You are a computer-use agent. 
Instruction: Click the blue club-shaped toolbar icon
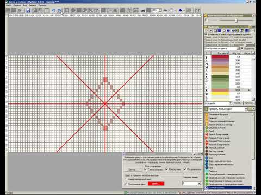(x=180, y=10)
